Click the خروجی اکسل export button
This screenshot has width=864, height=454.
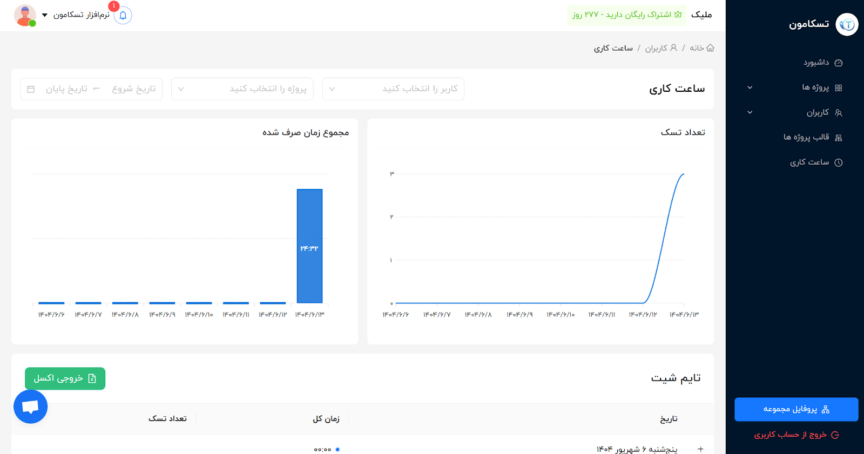(x=65, y=378)
